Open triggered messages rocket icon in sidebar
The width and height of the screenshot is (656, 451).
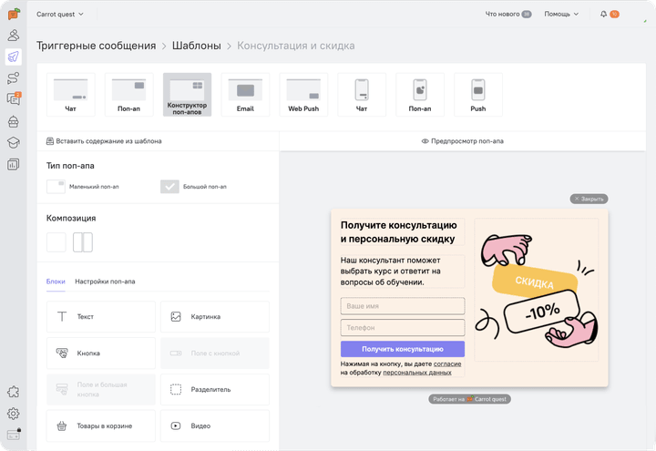coord(14,56)
